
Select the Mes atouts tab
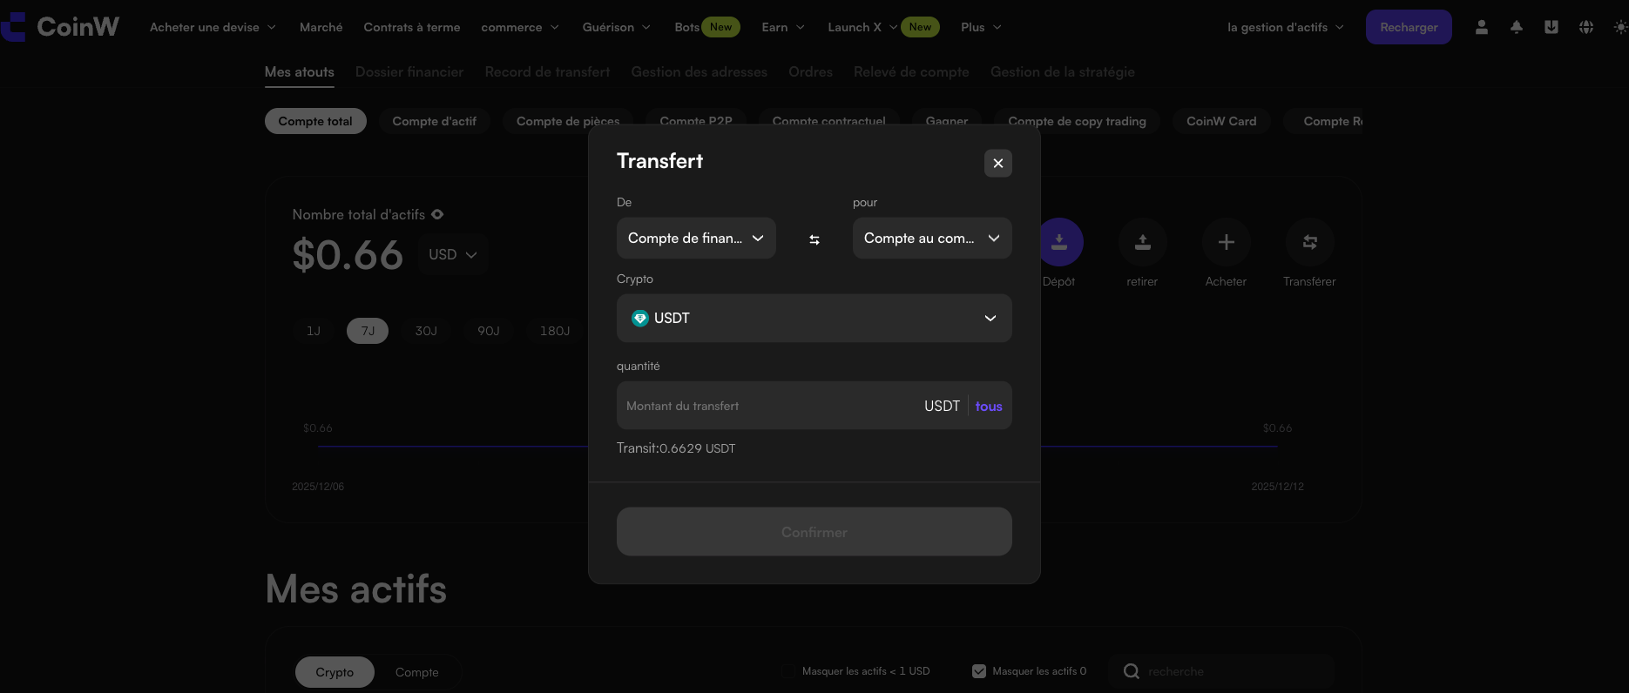coord(300,71)
